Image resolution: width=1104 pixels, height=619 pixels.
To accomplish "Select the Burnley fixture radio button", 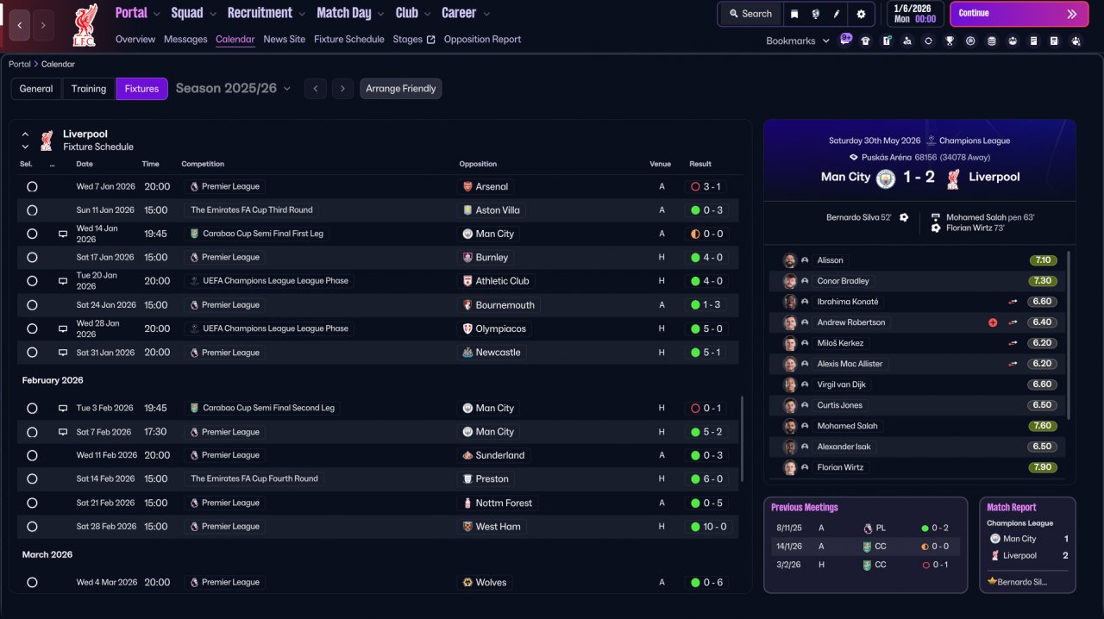I will pos(32,258).
